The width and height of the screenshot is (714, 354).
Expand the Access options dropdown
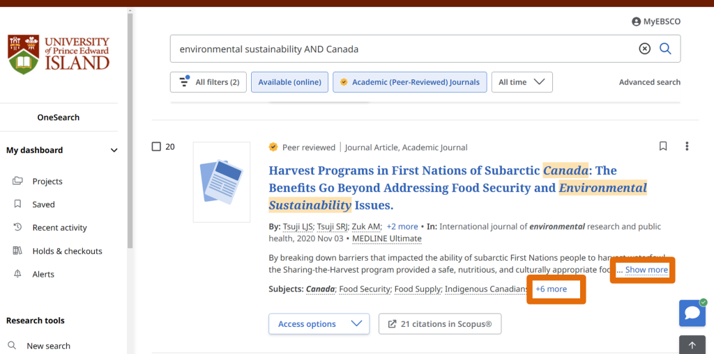[319, 324]
